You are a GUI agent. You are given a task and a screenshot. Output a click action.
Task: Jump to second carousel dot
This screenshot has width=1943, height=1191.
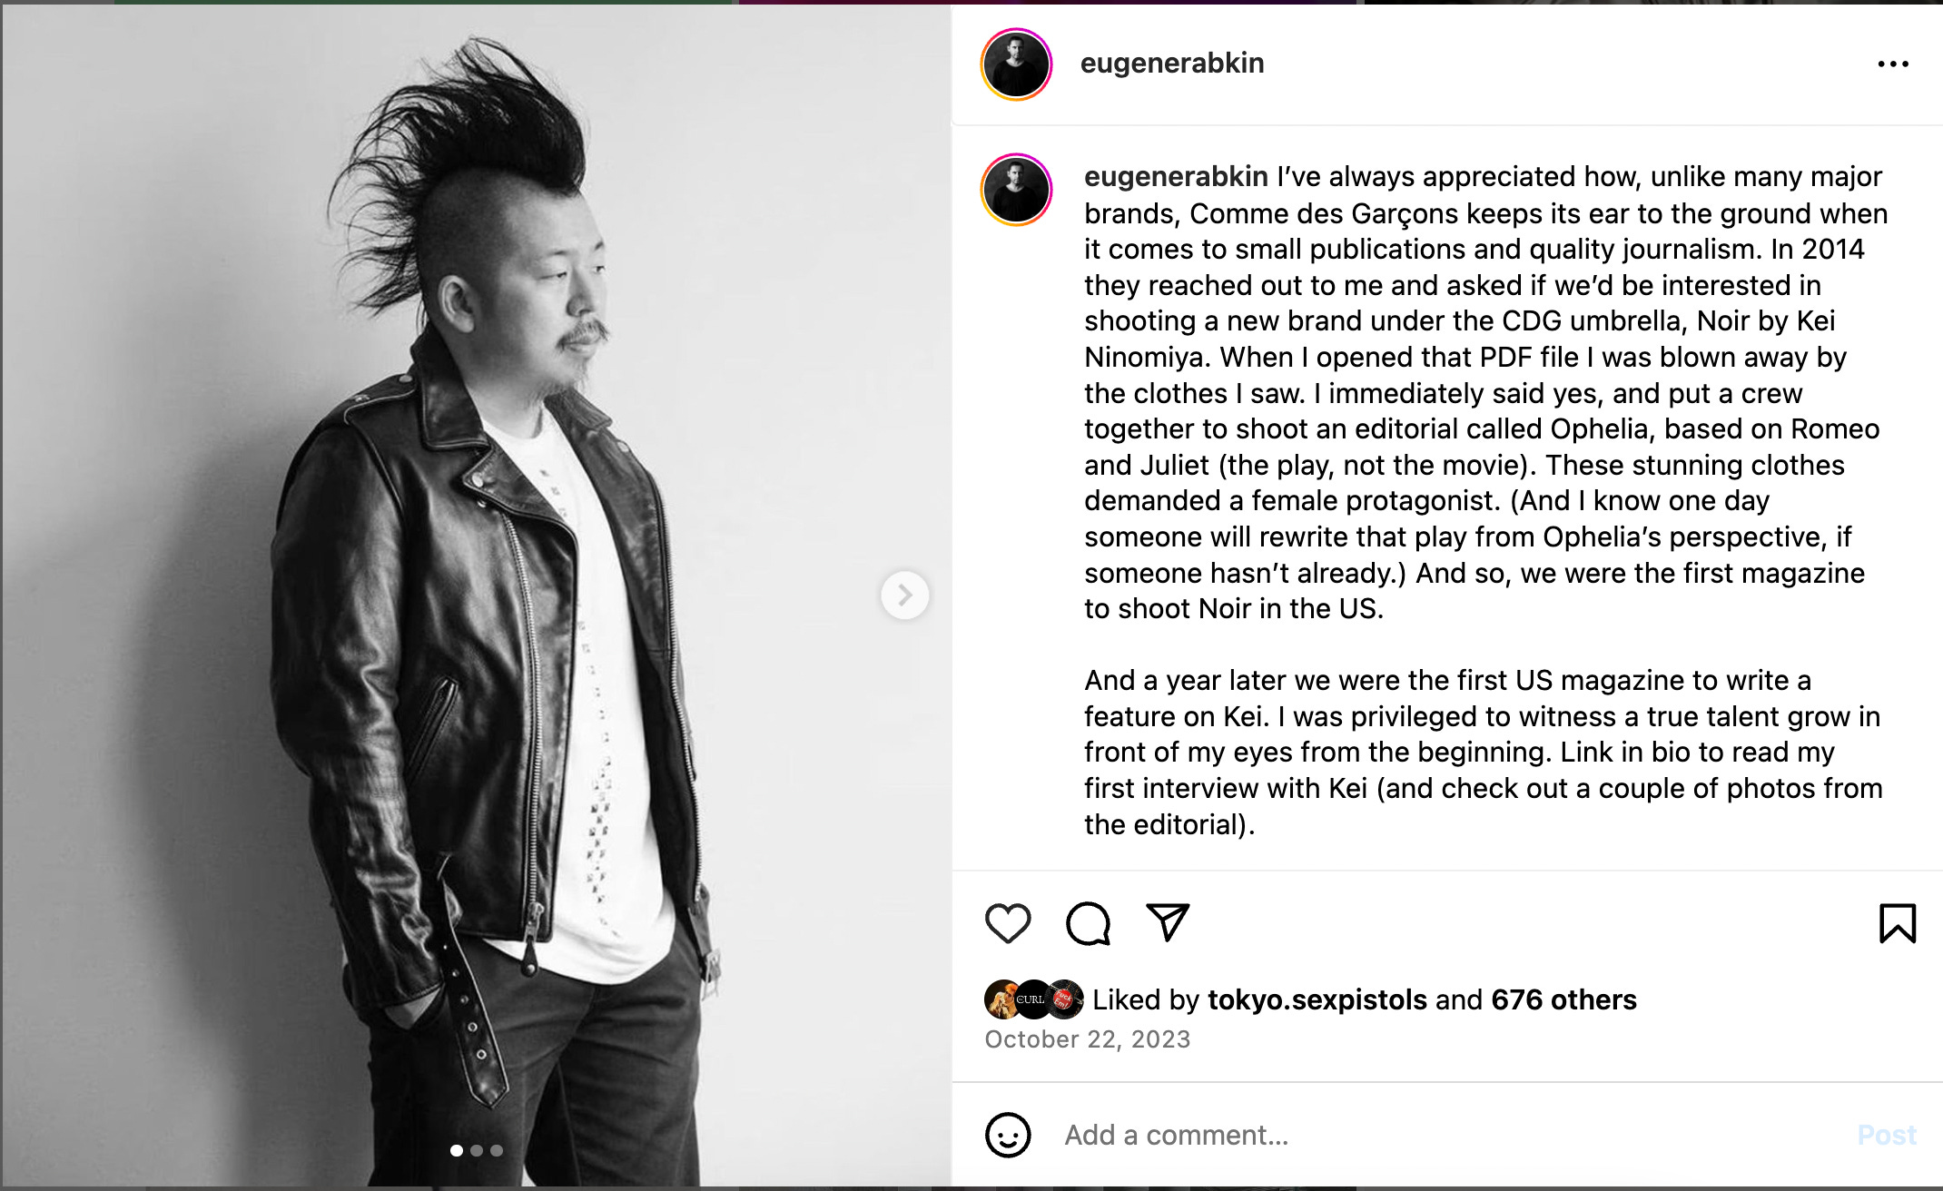[x=477, y=1150]
